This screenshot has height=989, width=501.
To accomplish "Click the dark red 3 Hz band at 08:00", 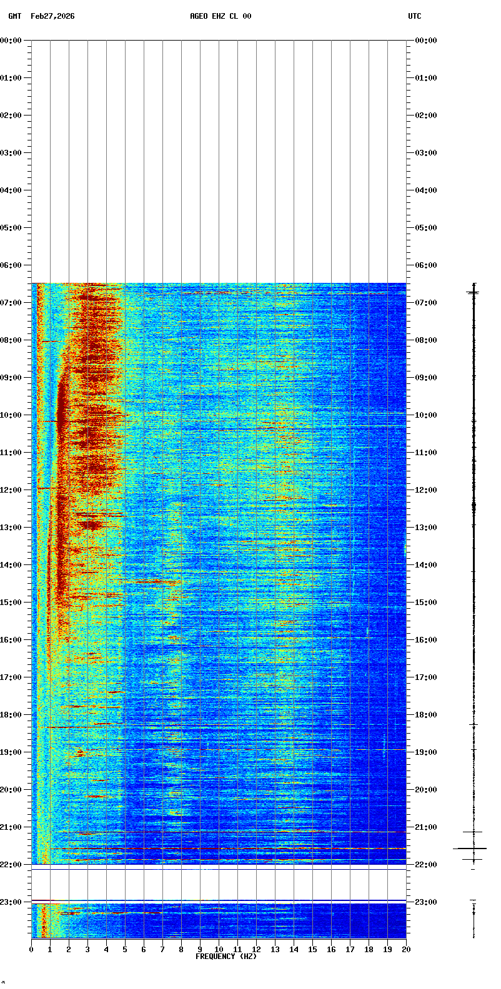I will click(94, 340).
